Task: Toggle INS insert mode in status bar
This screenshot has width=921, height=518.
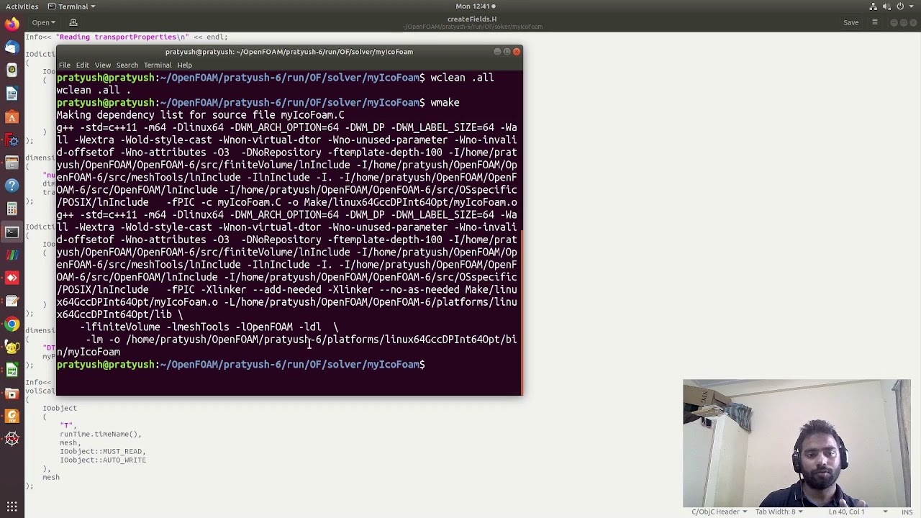Action: [907, 512]
